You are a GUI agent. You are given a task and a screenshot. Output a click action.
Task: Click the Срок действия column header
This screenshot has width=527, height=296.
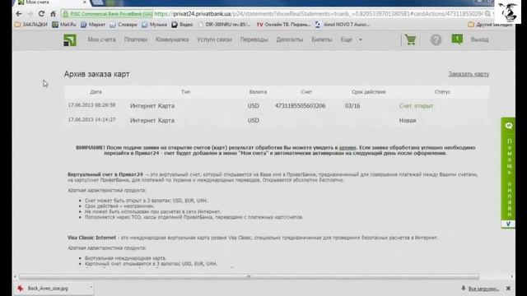click(369, 91)
